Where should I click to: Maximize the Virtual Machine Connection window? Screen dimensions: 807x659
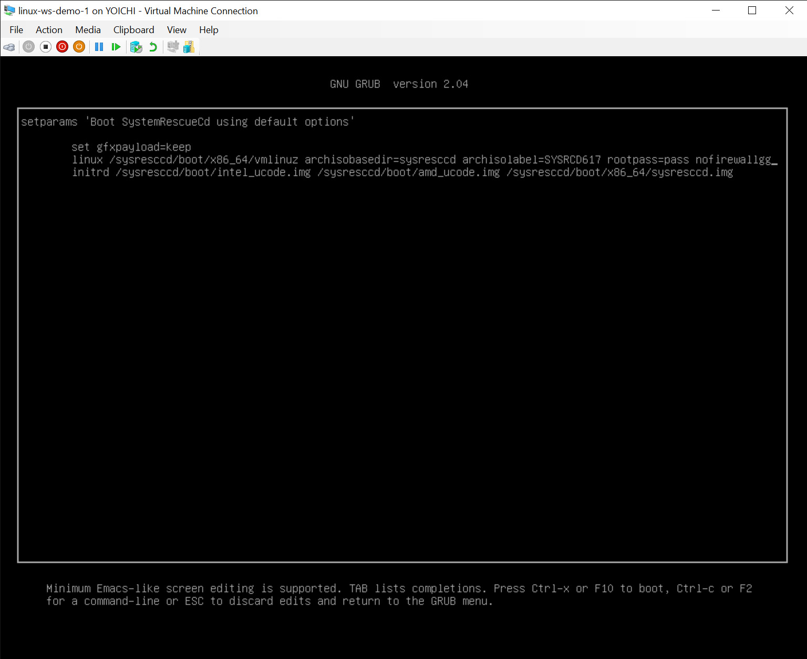[752, 11]
